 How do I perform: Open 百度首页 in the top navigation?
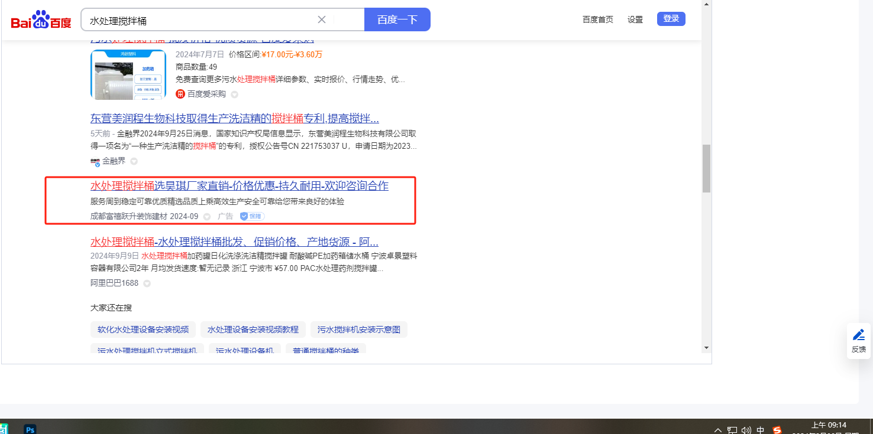pos(597,19)
